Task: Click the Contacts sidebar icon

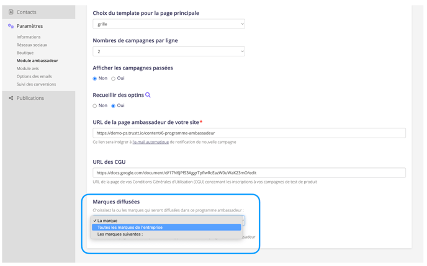Action: 11,12
